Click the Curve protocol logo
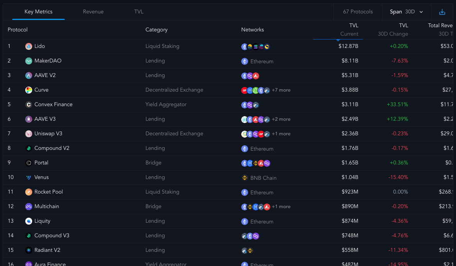Viewport: 456px width, 266px height. pyautogui.click(x=28, y=90)
